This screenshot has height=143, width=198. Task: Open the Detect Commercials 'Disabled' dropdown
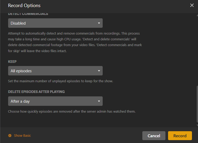(x=53, y=23)
